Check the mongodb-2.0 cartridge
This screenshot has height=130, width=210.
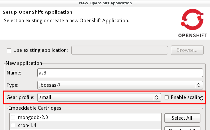13,117
